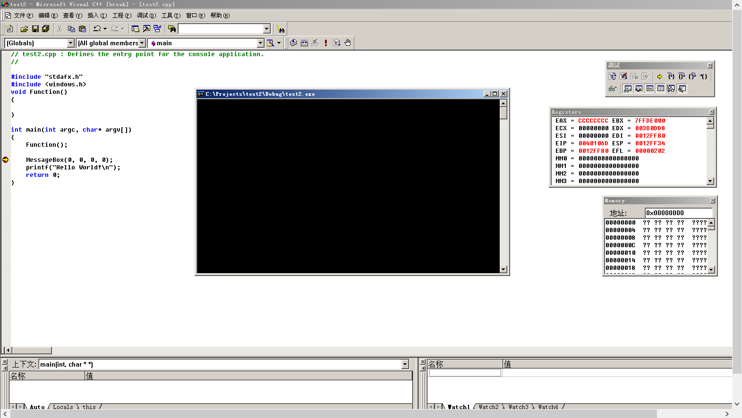Viewport: 742px width, 418px height.
Task: Click the empty Watch1 name cell
Action: [x=465, y=373]
